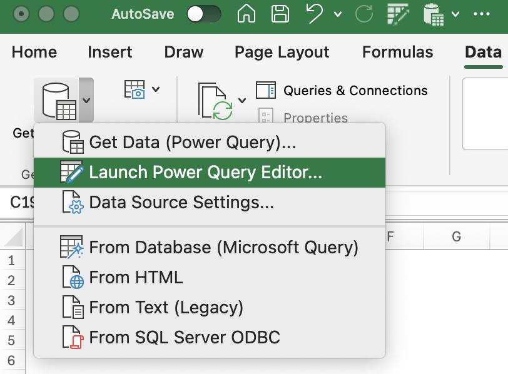Select row 1 header
Screen dimensions: 508x374
click(13, 260)
